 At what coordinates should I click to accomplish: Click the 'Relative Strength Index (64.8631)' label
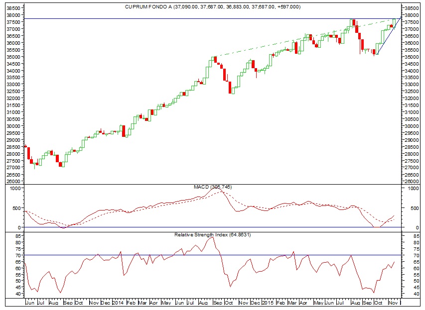pos(212,235)
